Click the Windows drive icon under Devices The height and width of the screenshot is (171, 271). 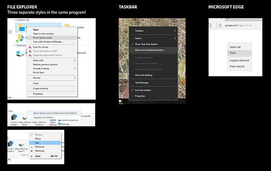point(20,54)
